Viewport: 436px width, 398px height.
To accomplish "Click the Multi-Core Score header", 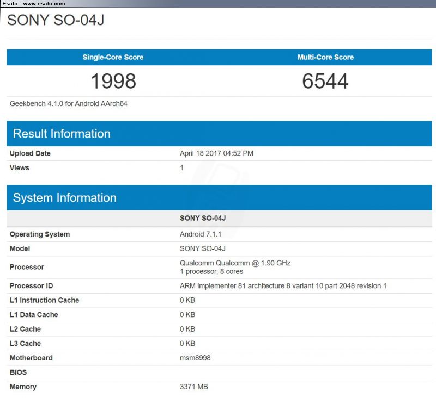I will pyautogui.click(x=325, y=57).
